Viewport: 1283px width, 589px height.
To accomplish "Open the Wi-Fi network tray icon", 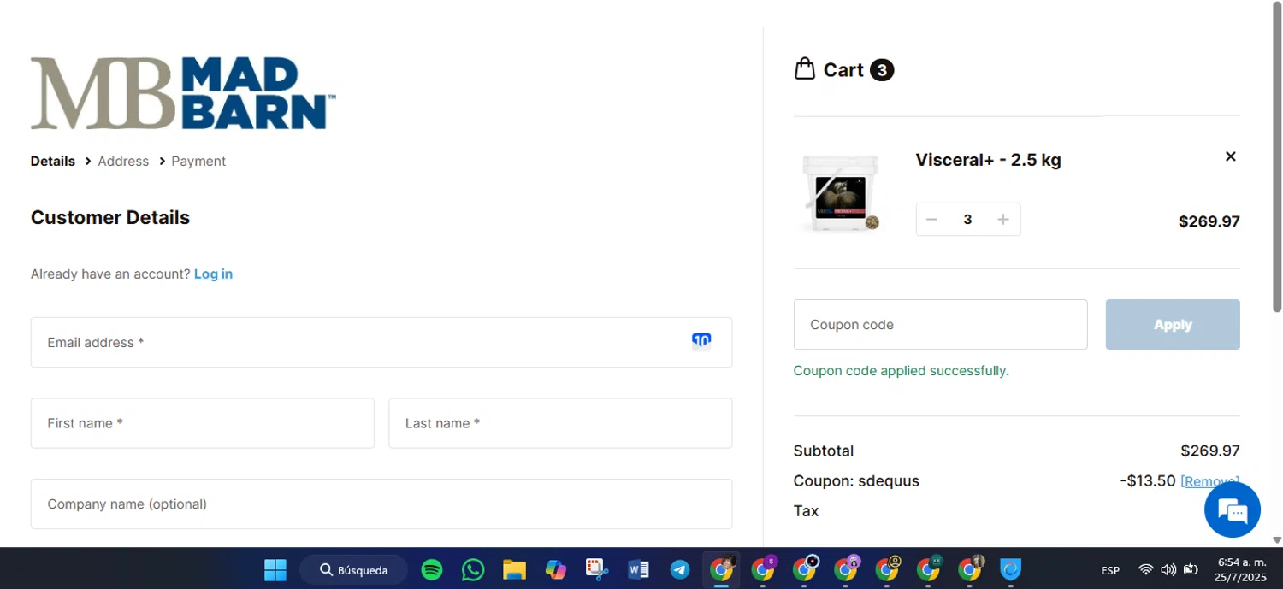I will [1146, 569].
